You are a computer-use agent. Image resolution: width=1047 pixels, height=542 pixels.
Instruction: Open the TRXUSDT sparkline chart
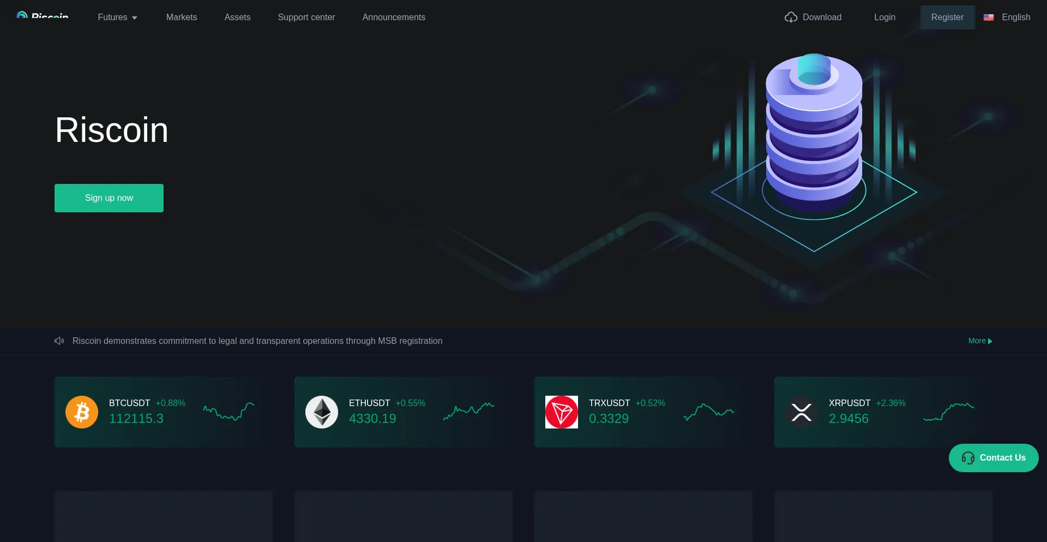point(709,412)
